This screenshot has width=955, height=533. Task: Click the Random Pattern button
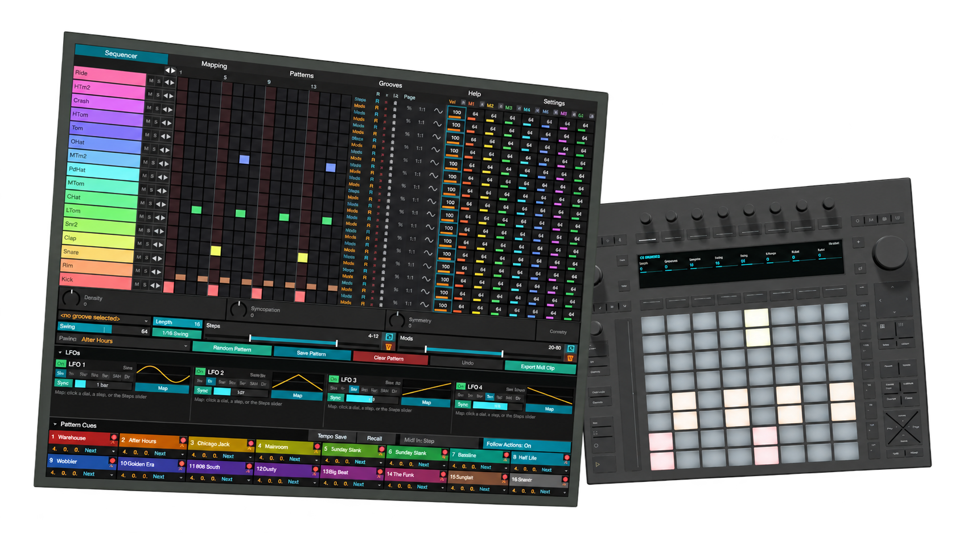pos(232,348)
